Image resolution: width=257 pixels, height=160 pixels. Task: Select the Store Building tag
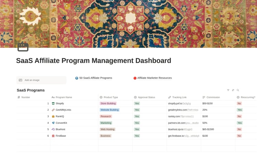click(x=108, y=103)
